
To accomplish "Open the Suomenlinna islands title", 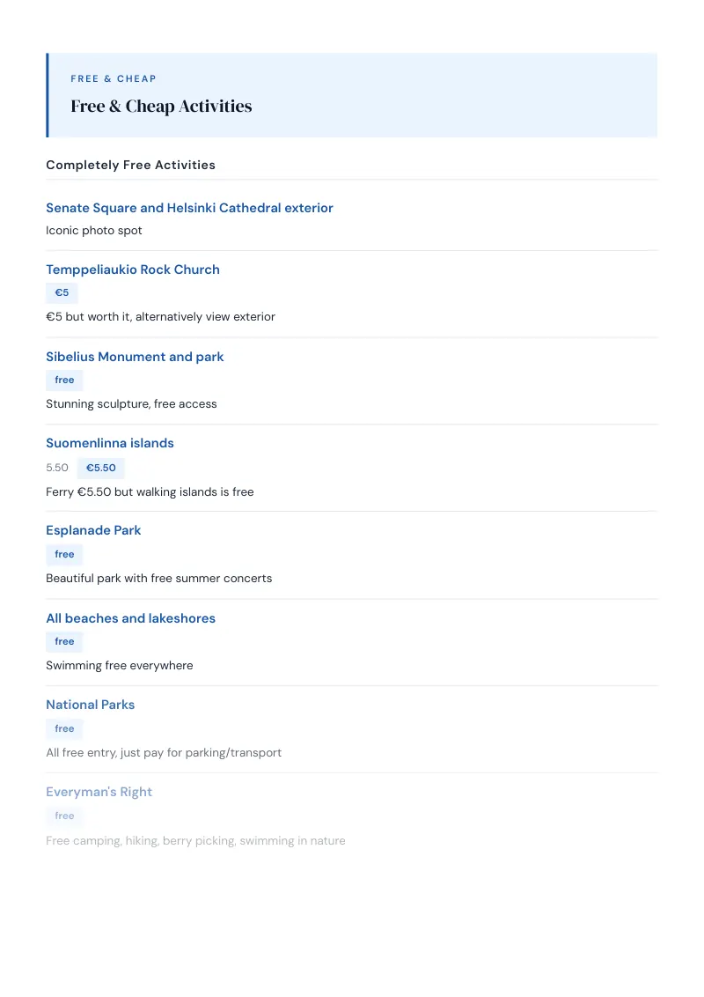I will (110, 443).
